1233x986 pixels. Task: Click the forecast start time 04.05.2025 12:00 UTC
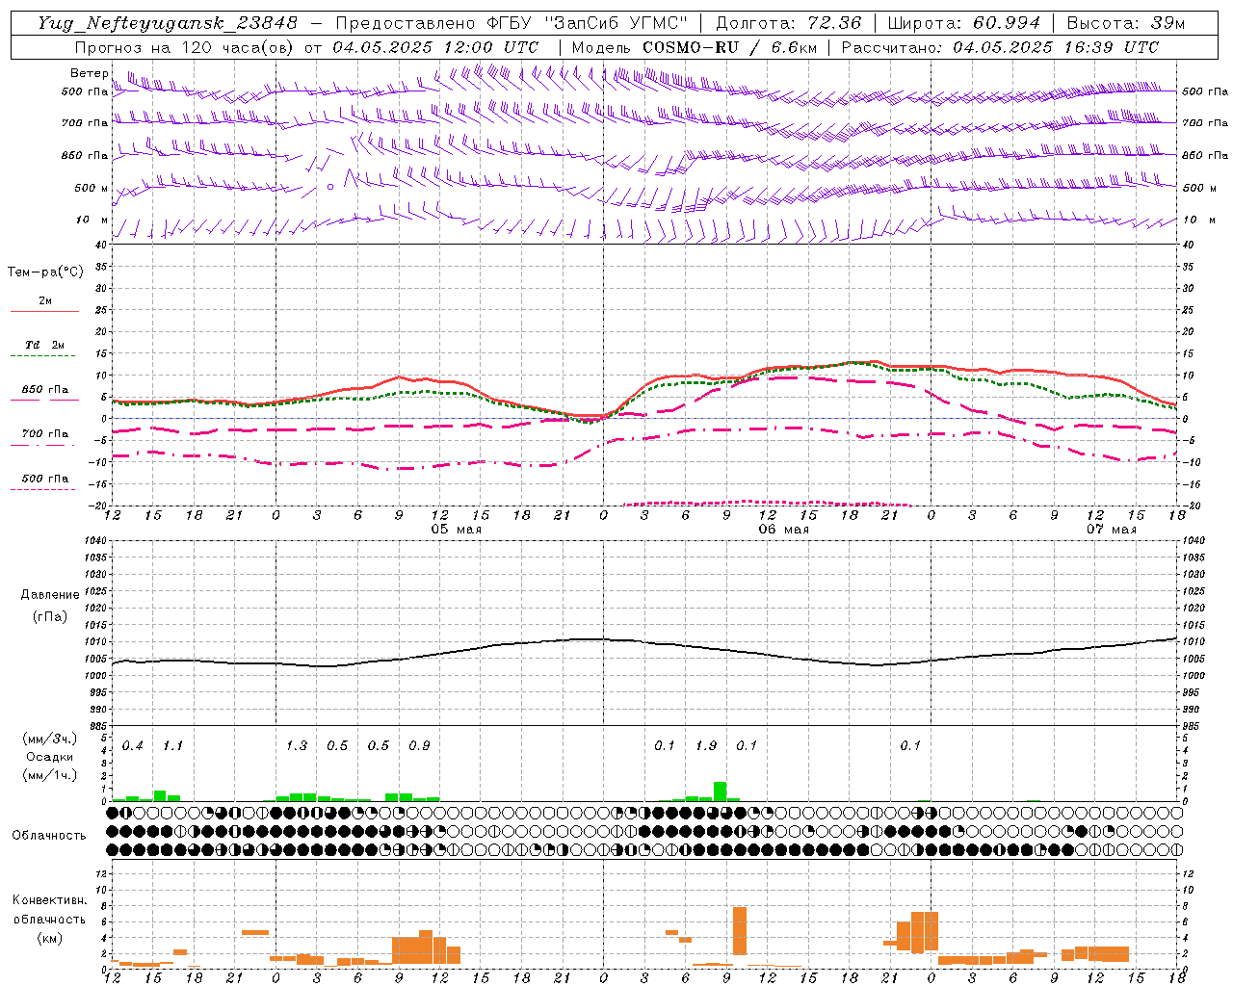click(x=435, y=47)
